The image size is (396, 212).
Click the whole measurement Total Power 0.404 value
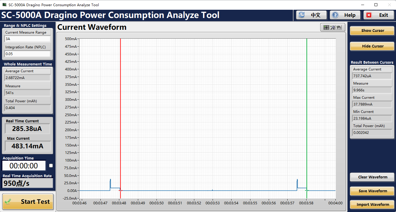(27, 108)
